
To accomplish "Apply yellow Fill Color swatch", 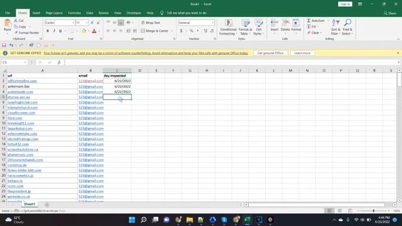I will pos(84,31).
